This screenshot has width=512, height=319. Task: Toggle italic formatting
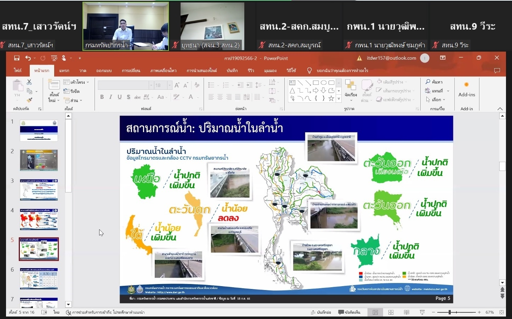[x=111, y=97]
